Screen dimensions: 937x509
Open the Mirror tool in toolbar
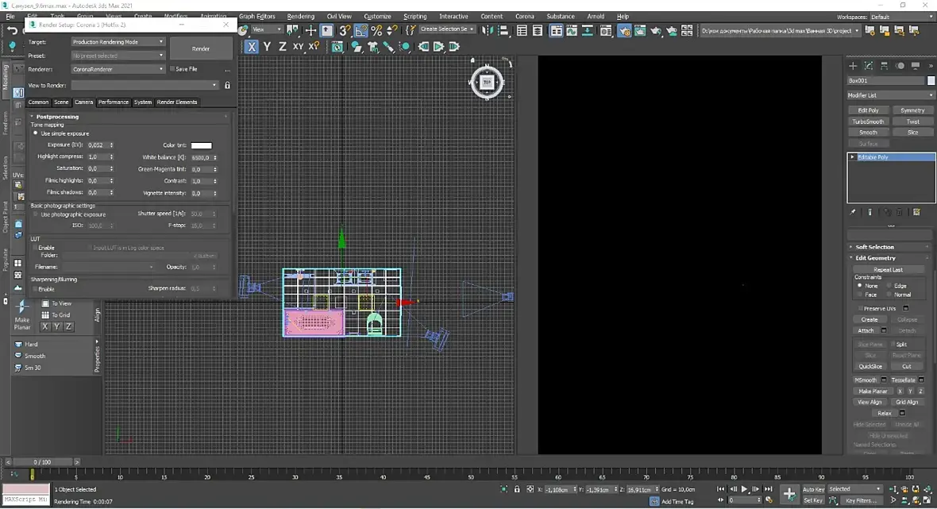488,30
